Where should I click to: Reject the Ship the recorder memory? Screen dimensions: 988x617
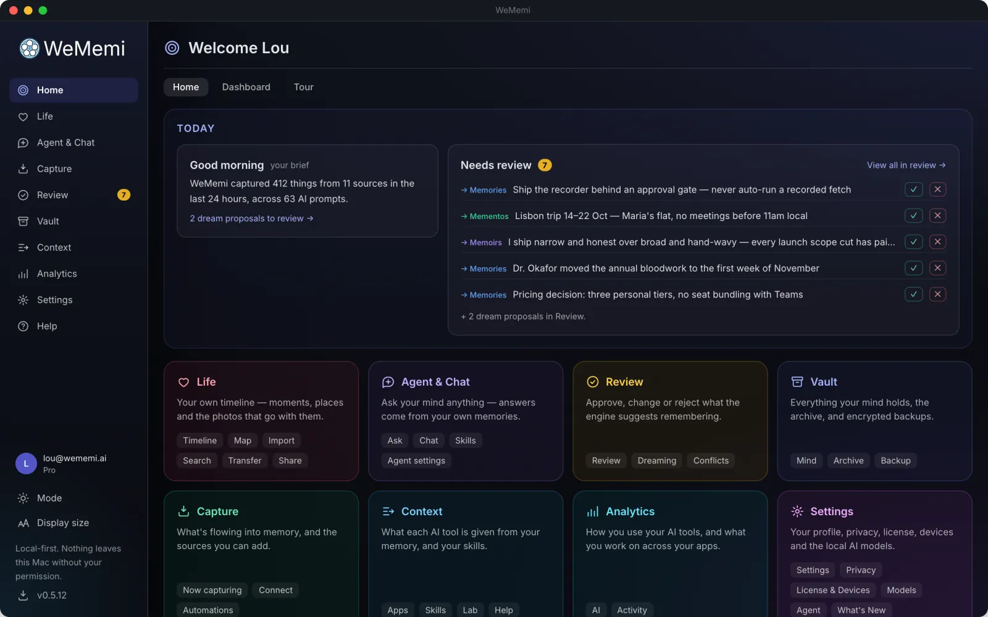pyautogui.click(x=937, y=189)
